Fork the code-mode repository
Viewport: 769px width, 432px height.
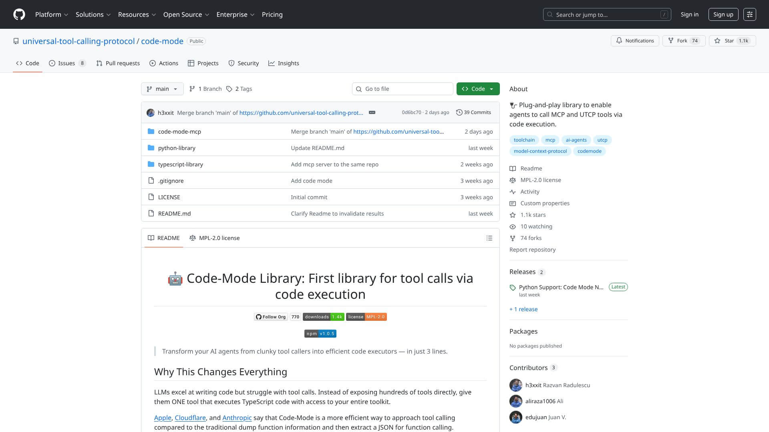[x=682, y=41]
